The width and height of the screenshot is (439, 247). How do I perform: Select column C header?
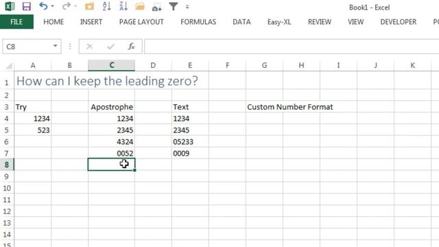[x=111, y=65]
